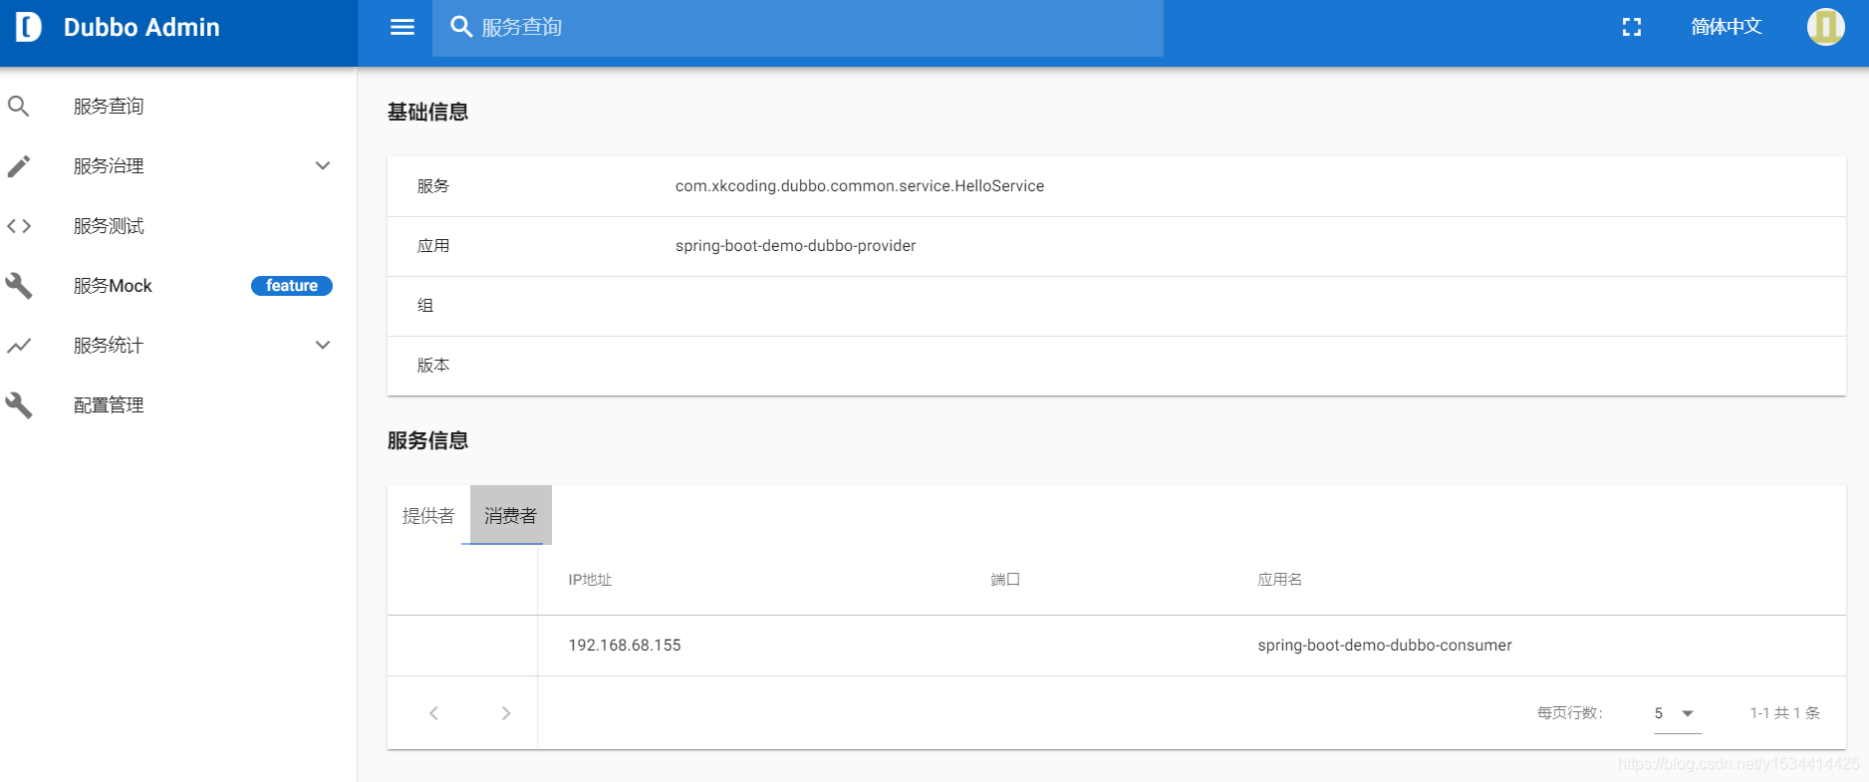1869x782 pixels.
Task: Click the pencil icon beside 服务治理
Action: (19, 165)
